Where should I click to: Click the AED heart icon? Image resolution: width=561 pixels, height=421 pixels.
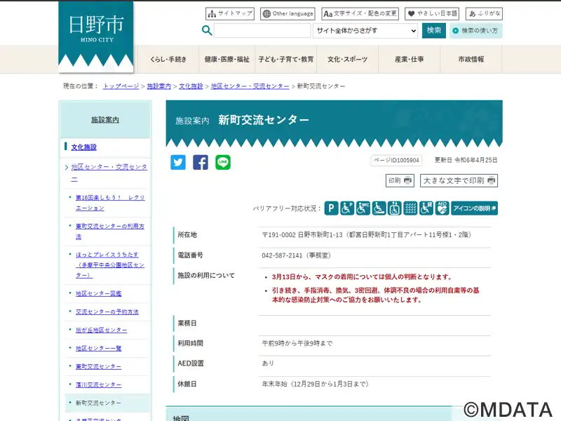[x=442, y=208]
